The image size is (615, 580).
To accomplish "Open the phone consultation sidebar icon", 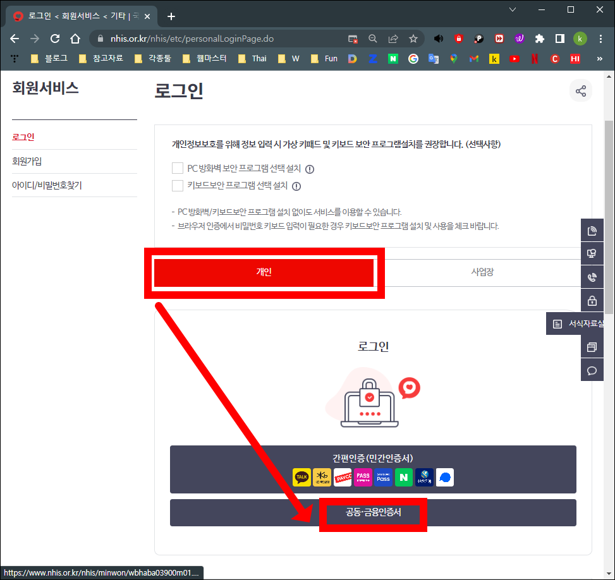I will (592, 276).
